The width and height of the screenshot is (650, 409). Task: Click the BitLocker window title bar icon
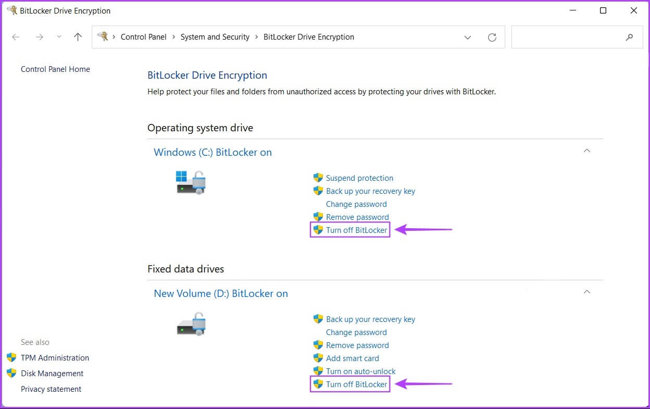click(x=11, y=10)
